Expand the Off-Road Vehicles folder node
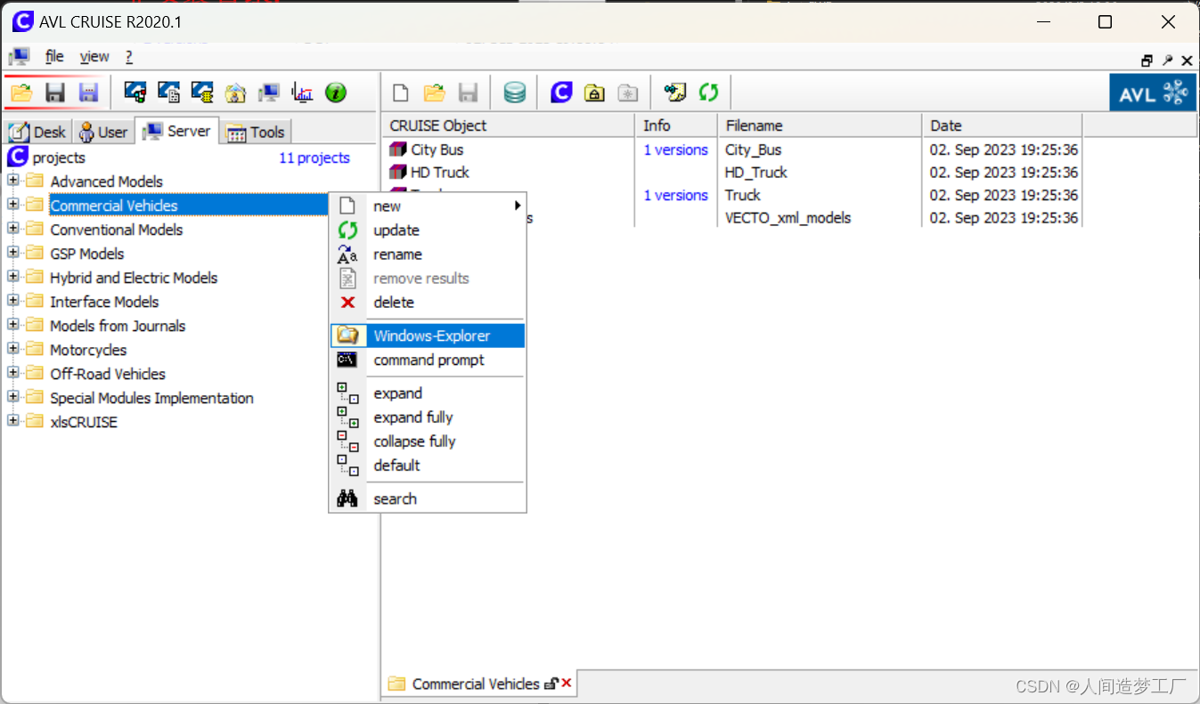1200x704 pixels. tap(13, 373)
